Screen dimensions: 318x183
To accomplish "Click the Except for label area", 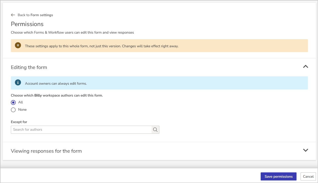I will pos(19,122).
